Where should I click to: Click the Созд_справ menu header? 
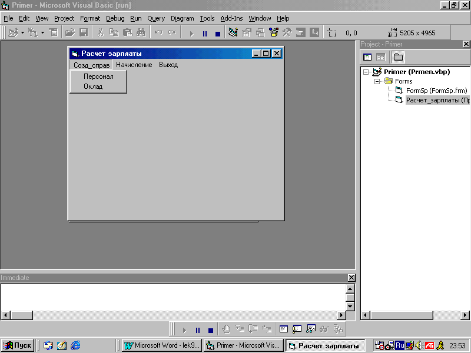click(x=91, y=65)
